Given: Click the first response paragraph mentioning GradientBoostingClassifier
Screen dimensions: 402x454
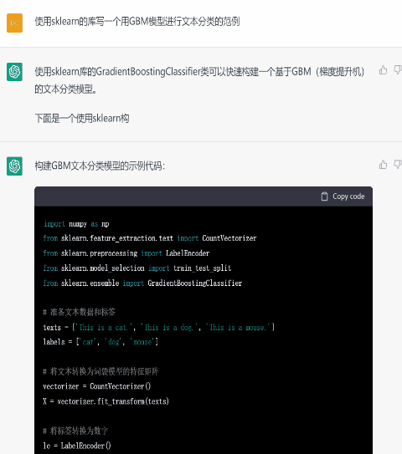Looking at the screenshot, I should 199,80.
